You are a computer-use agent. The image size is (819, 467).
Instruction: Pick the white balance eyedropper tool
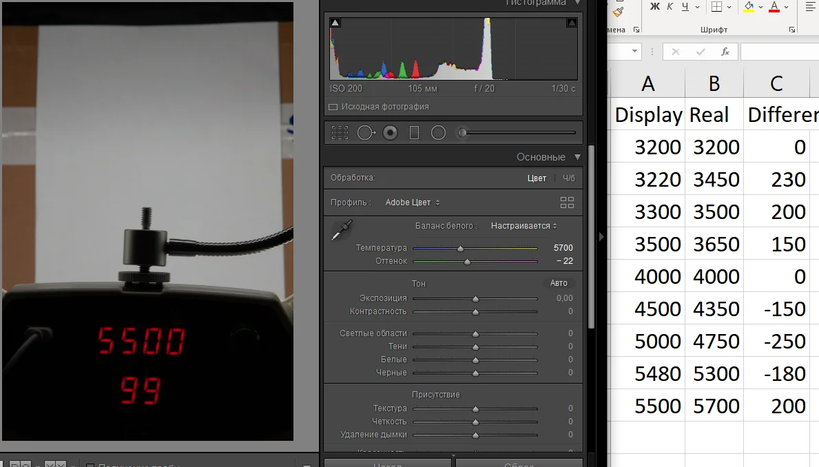342,230
